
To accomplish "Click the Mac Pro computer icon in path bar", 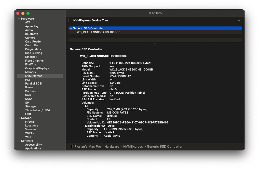I will (72, 147).
